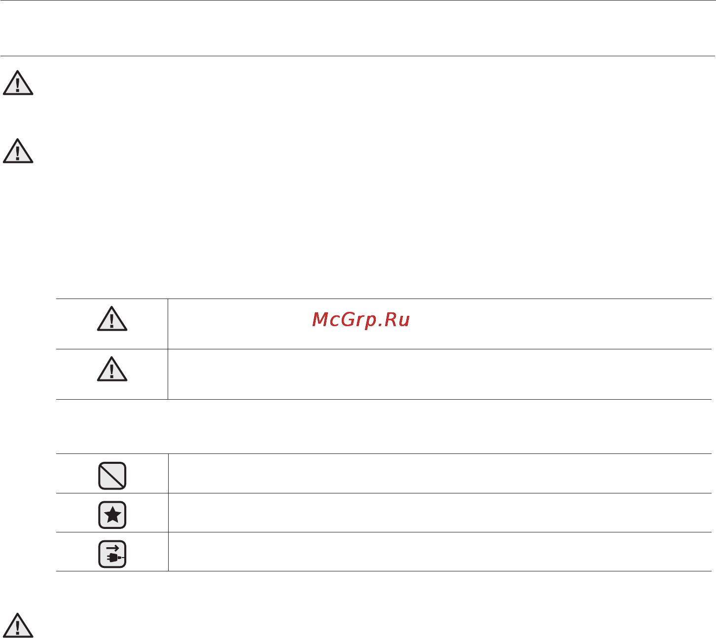Click the blank description cell beside the prohibited icon
The height and width of the screenshot is (638, 716).
440,473
